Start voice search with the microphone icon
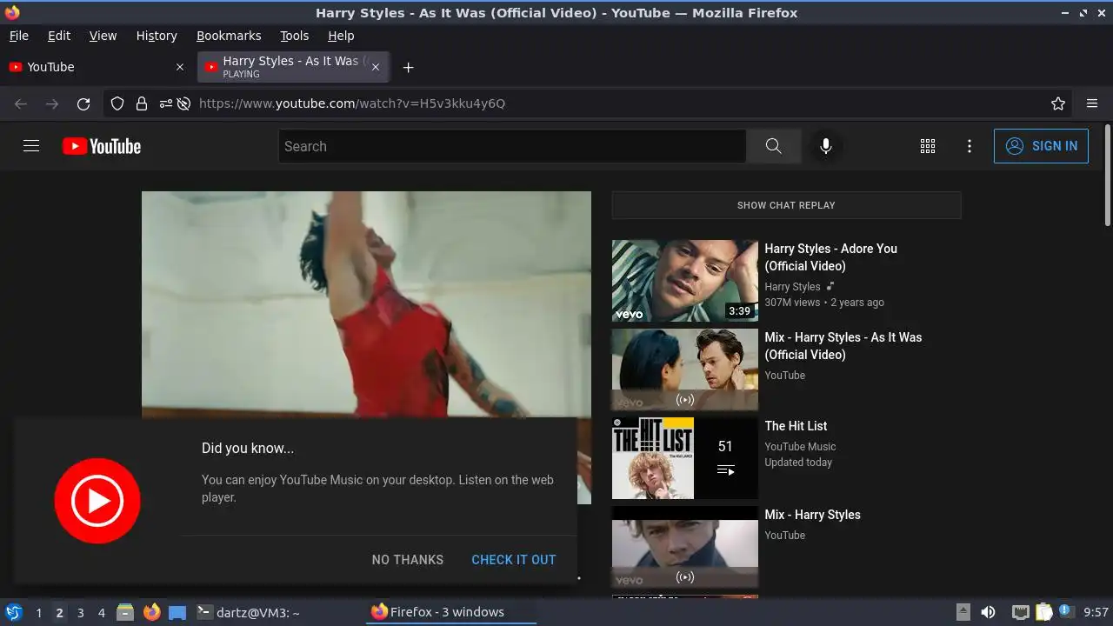 (x=826, y=146)
